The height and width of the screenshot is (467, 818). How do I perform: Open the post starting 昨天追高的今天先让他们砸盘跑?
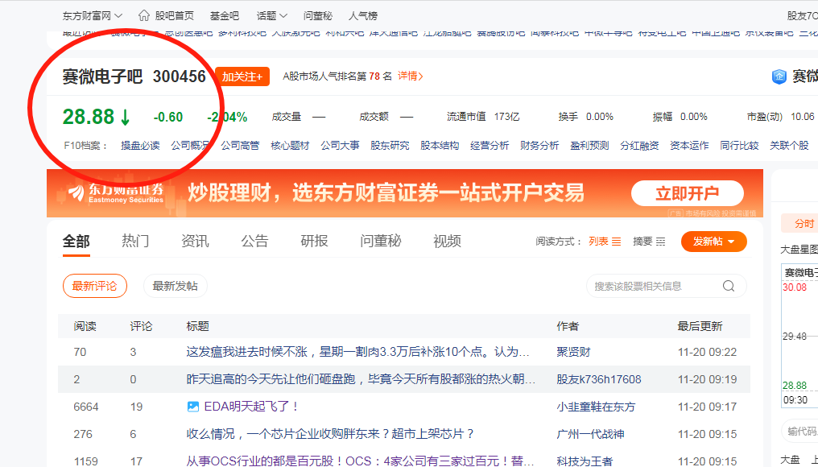[361, 378]
